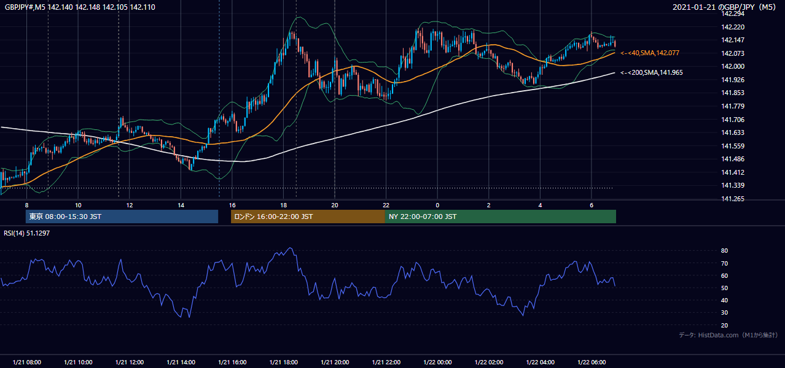This screenshot has height=368, width=785.
Task: Click price axis value 141.926
Action: click(733, 80)
